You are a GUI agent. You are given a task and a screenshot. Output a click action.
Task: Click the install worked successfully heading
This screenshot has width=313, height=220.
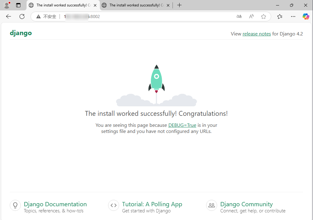point(156,113)
